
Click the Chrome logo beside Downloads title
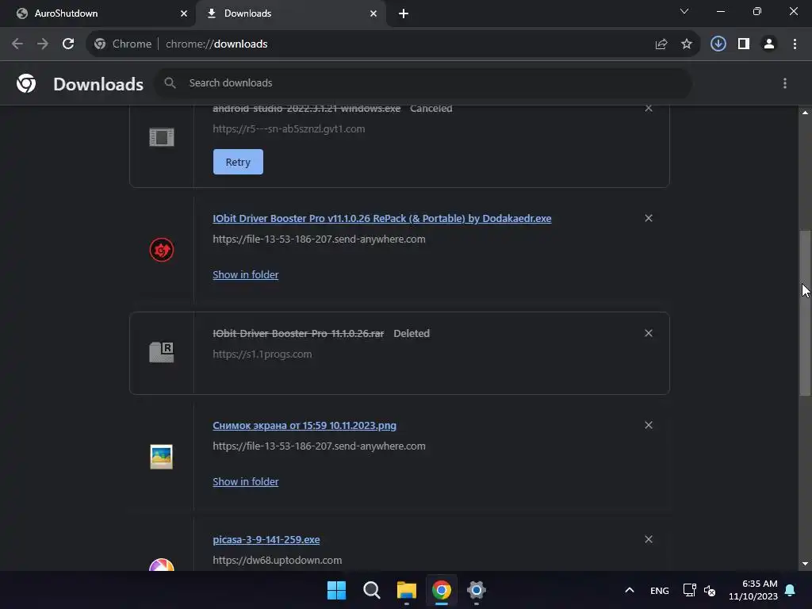pos(26,83)
